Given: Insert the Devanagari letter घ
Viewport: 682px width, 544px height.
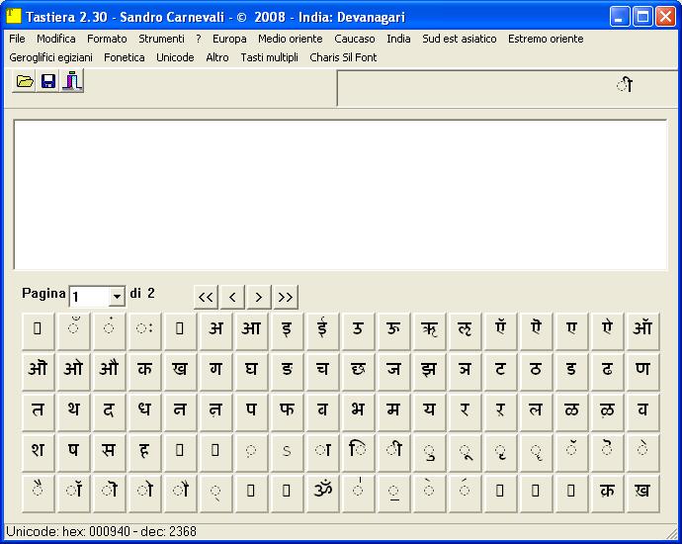Looking at the screenshot, I should [x=252, y=372].
